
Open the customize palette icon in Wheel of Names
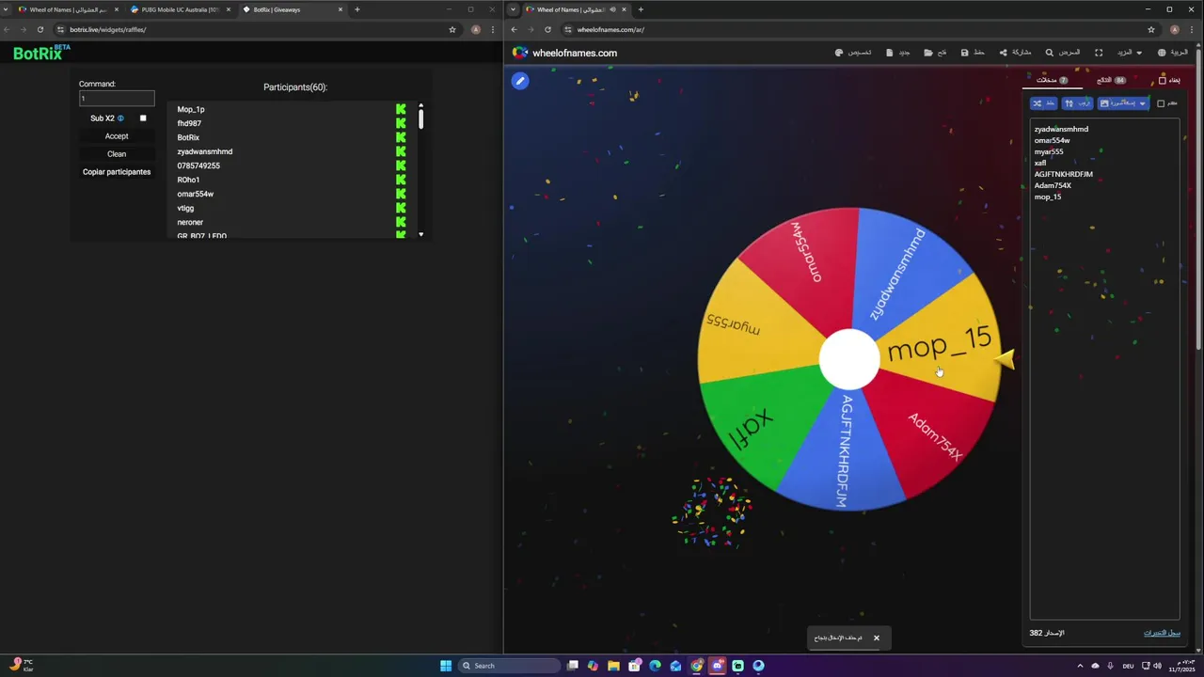[x=839, y=53]
